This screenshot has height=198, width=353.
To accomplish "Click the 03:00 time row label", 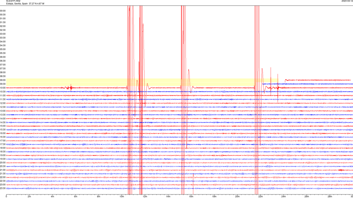I will point(3,34).
